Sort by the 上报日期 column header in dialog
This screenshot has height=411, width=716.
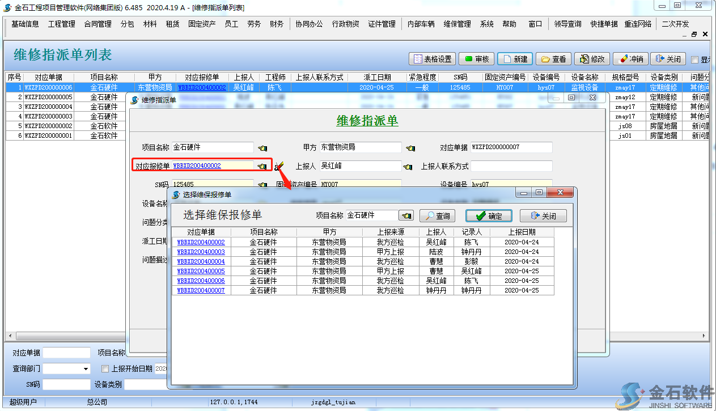(x=522, y=232)
